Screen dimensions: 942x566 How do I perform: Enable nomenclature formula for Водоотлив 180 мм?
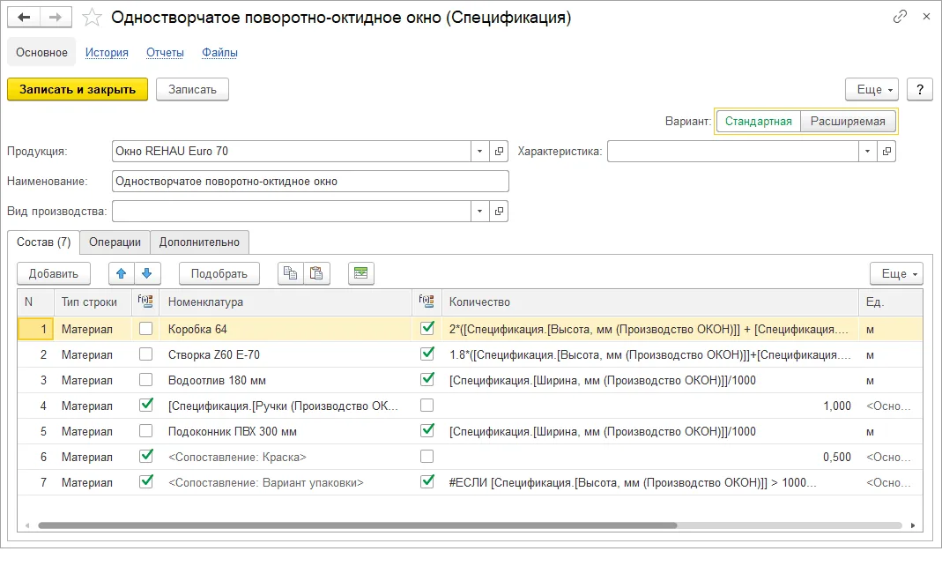[x=146, y=380]
